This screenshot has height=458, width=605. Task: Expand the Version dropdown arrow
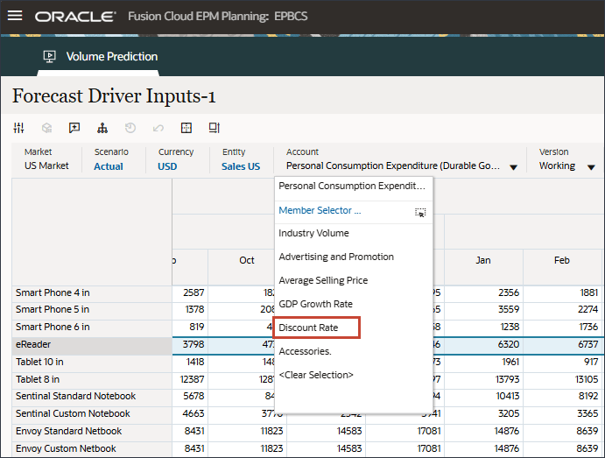591,167
